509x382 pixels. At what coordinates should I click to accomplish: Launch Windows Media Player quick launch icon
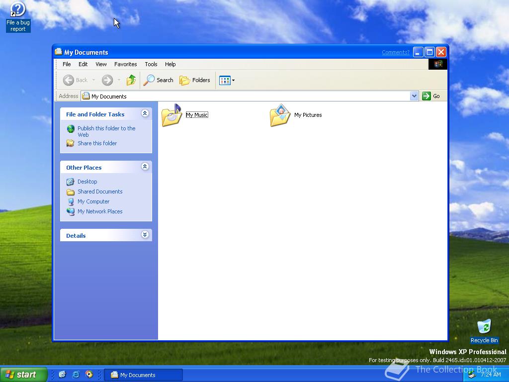click(89, 375)
